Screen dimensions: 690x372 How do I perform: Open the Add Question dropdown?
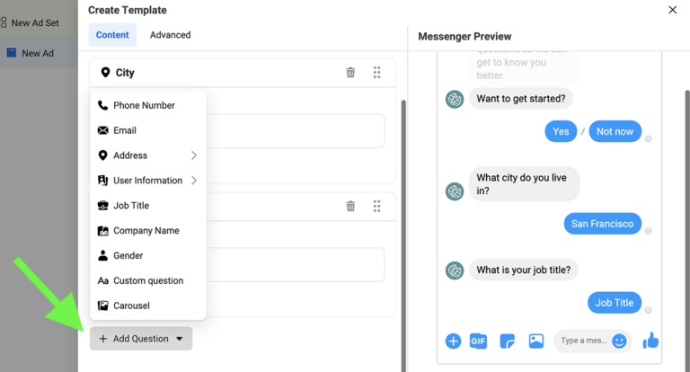[141, 339]
